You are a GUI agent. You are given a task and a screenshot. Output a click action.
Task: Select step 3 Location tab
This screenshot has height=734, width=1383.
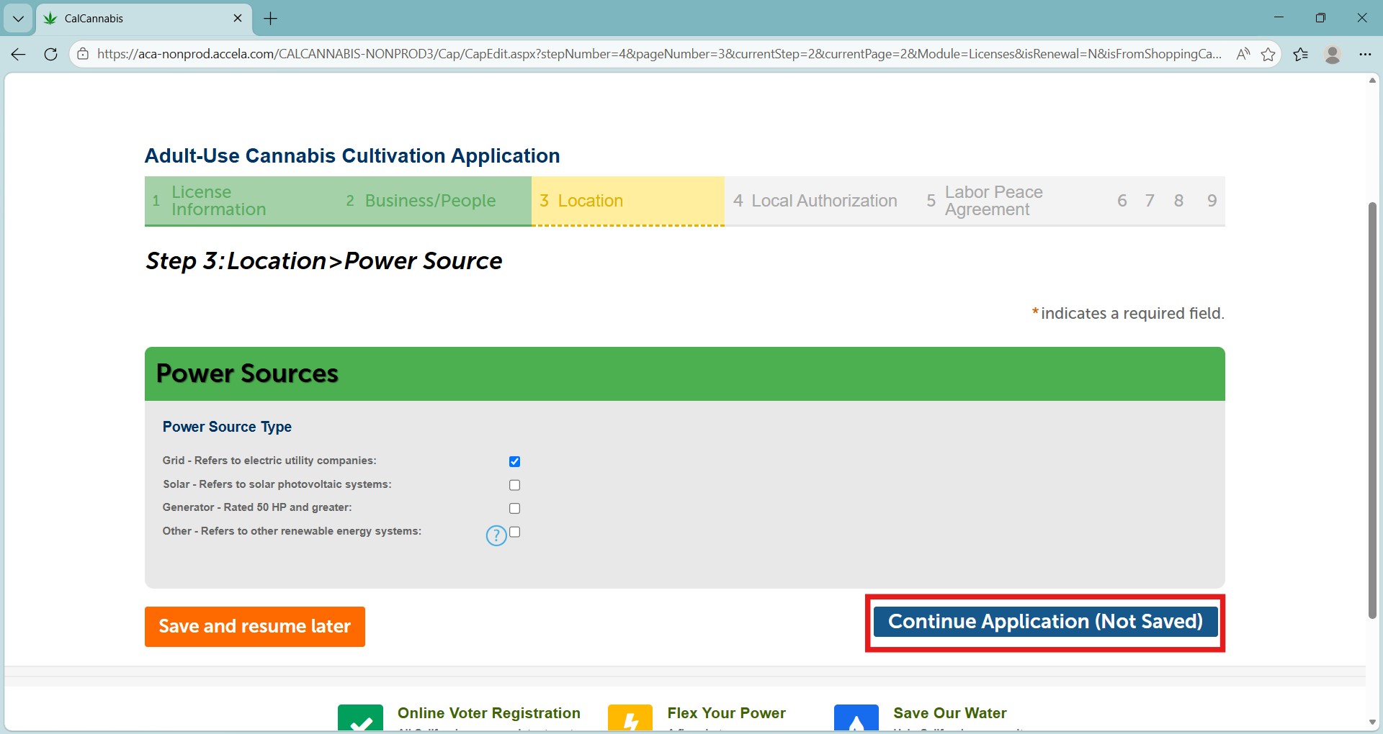point(628,201)
